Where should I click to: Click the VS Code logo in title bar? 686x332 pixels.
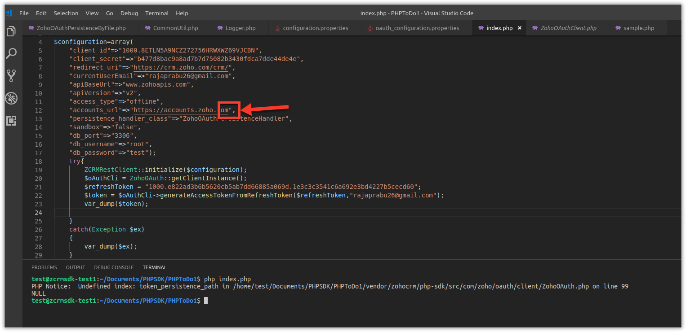pyautogui.click(x=9, y=13)
